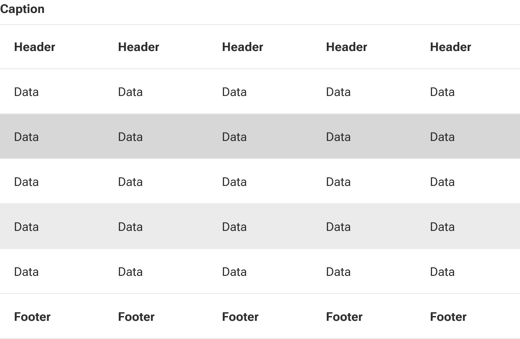Select the first column Header cell
This screenshot has width=520, height=339.
point(52,47)
